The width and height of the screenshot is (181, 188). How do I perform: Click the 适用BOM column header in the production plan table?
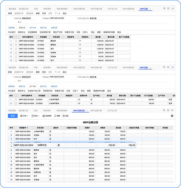click(x=83, y=96)
